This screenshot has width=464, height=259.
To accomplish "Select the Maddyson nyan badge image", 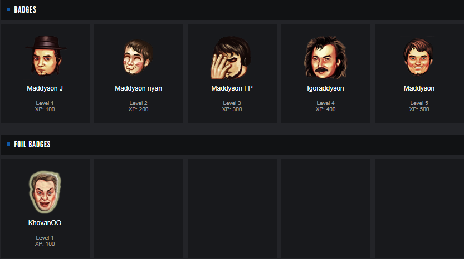I will [138, 57].
